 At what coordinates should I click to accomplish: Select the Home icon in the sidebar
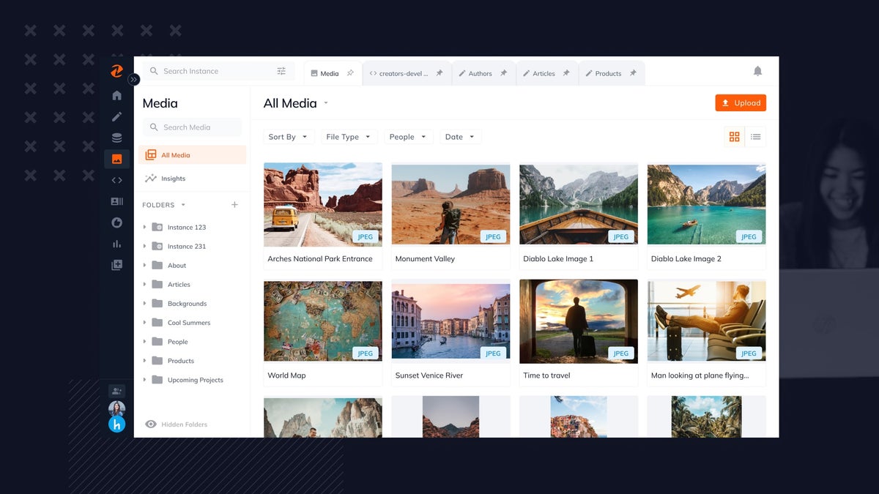tap(116, 94)
